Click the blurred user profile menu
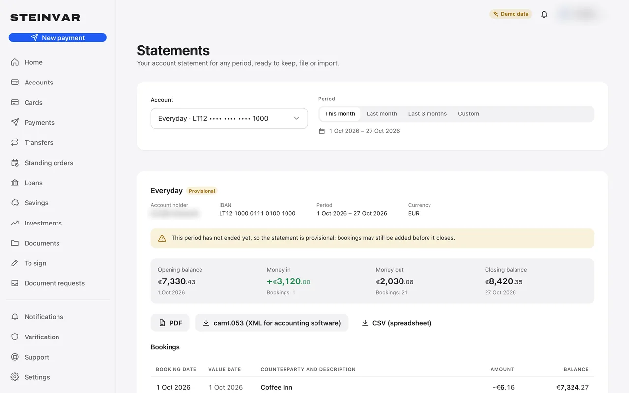The image size is (629, 393). (x=581, y=14)
